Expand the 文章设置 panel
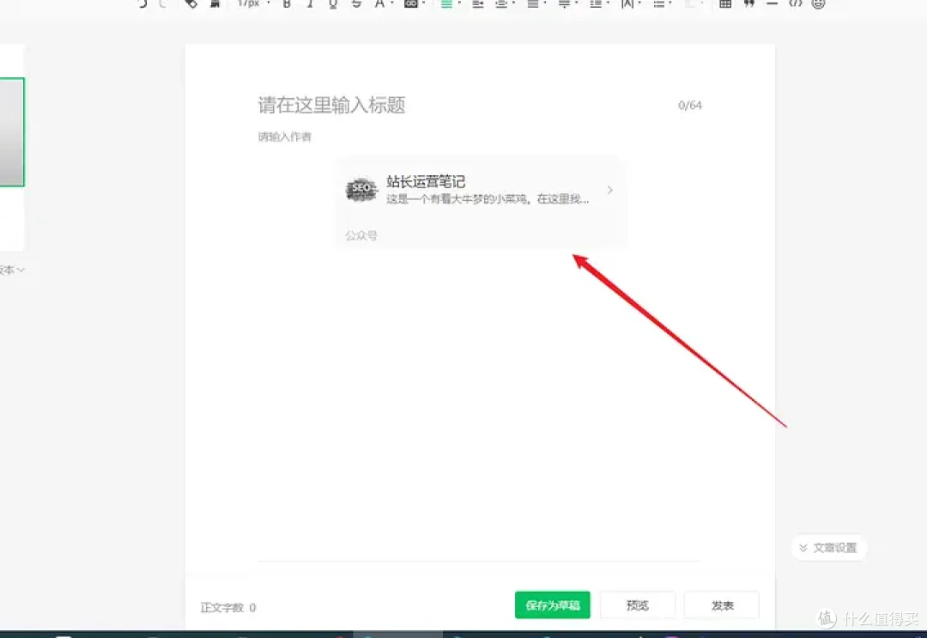Screen dimensions: 927x638 point(829,548)
